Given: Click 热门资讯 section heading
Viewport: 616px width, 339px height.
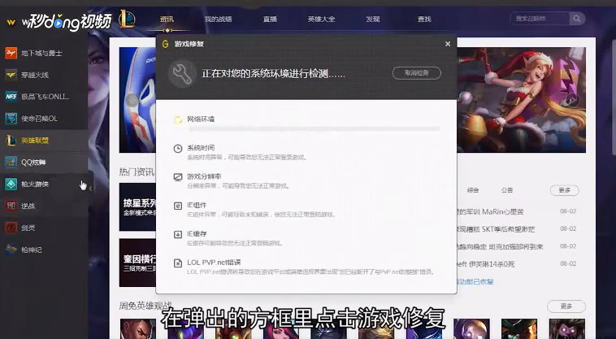Looking at the screenshot, I should [x=137, y=172].
